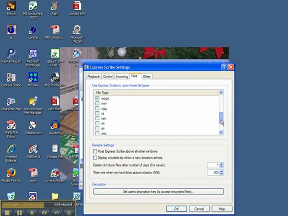The height and width of the screenshot is (216, 288).
Task: Click the settings dialog help question-mark button
Action: click(x=224, y=67)
